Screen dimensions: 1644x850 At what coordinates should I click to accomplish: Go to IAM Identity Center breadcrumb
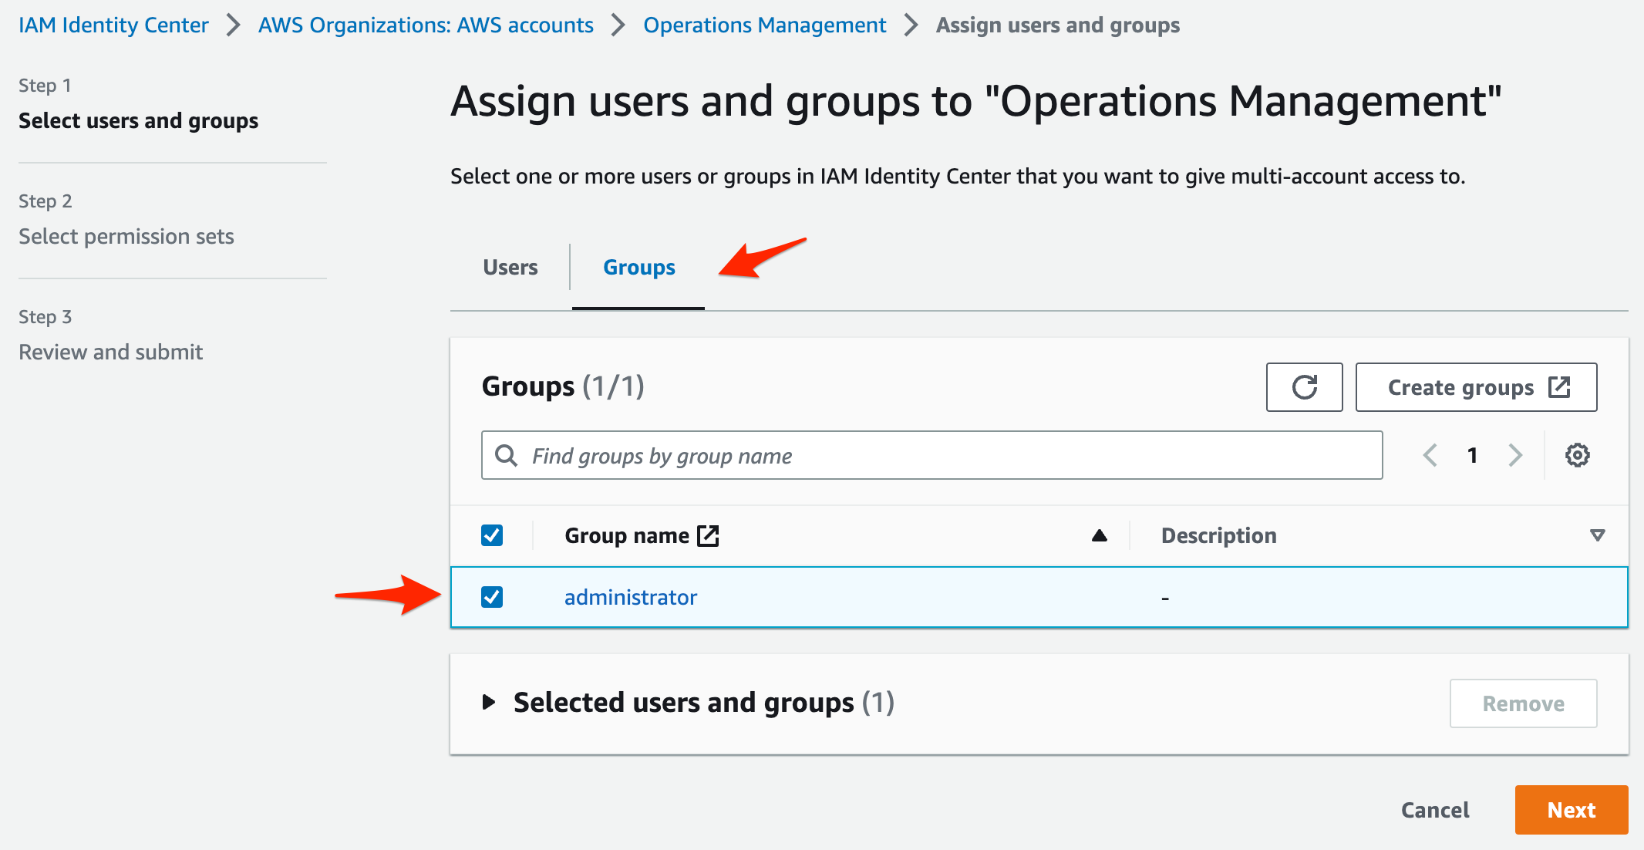[x=113, y=25]
